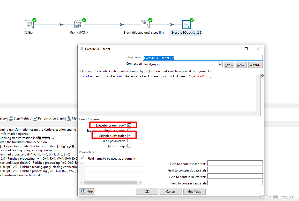
Task: Select the Block this step until steps finish step
Action: (145, 25)
